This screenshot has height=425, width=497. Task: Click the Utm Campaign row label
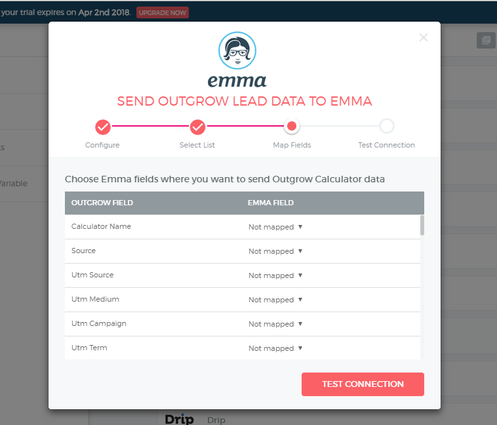coord(98,323)
